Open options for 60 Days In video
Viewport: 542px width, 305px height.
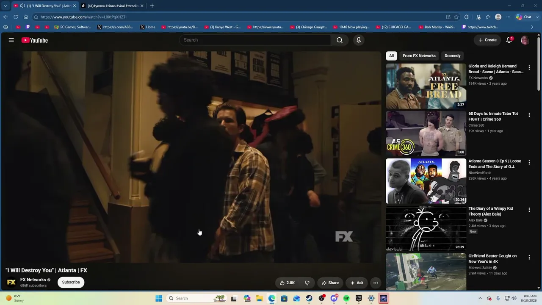[x=529, y=115]
